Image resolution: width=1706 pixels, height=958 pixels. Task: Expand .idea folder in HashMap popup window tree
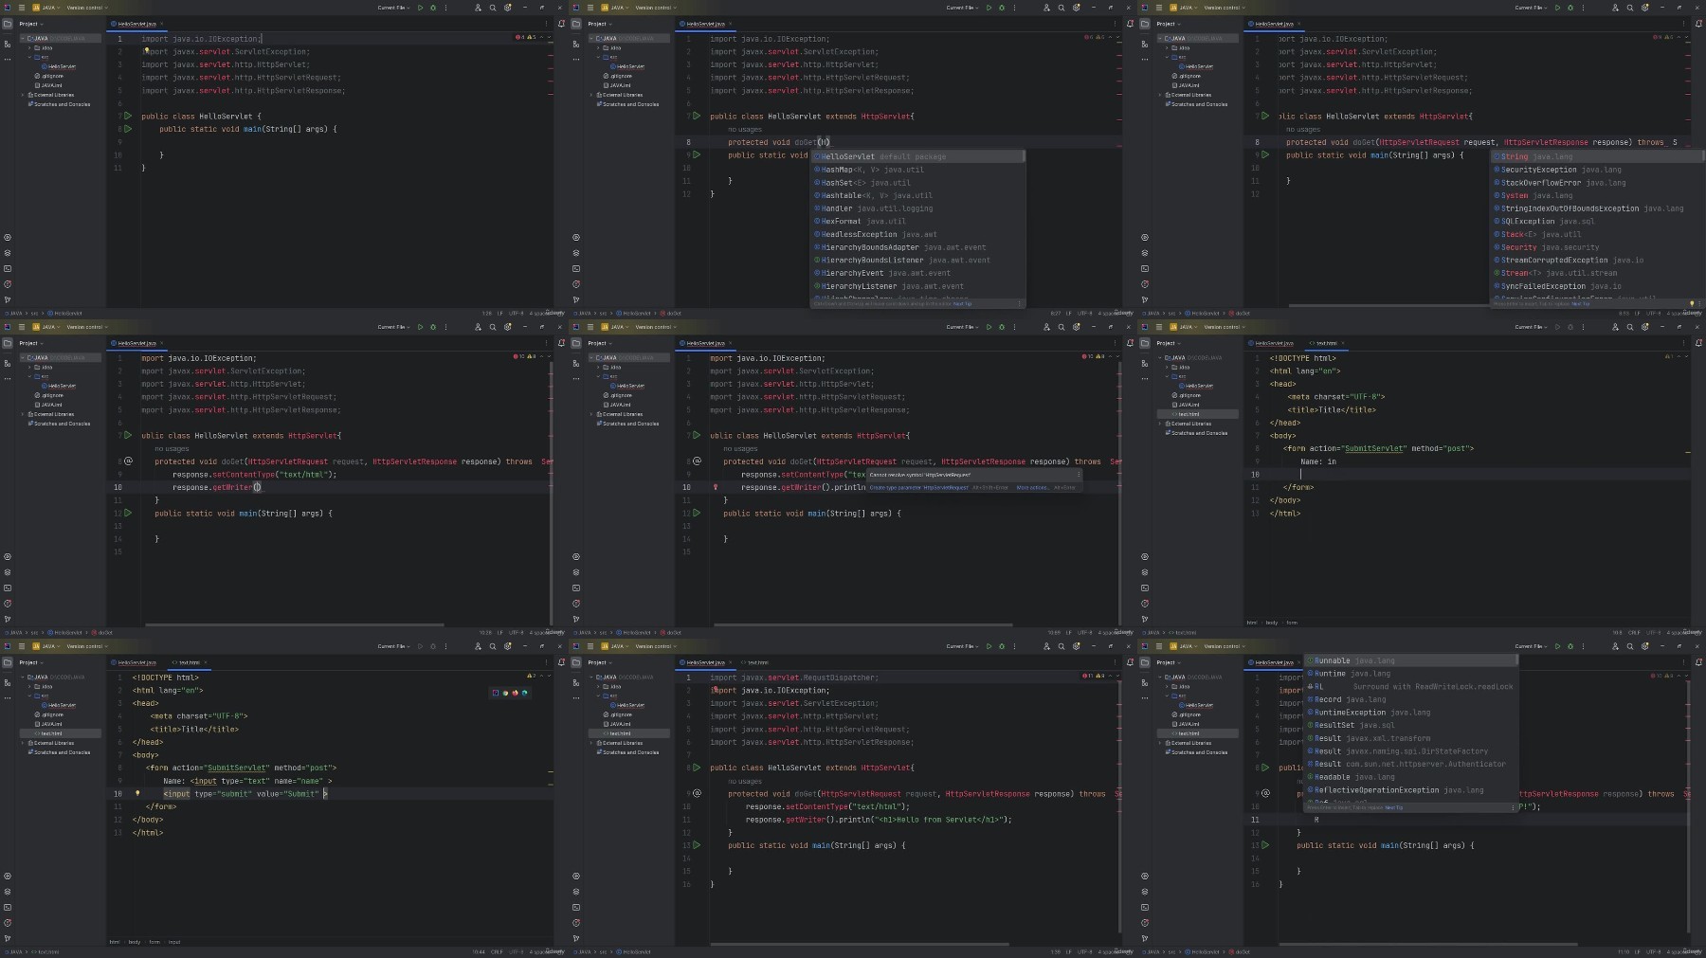pyautogui.click(x=598, y=47)
